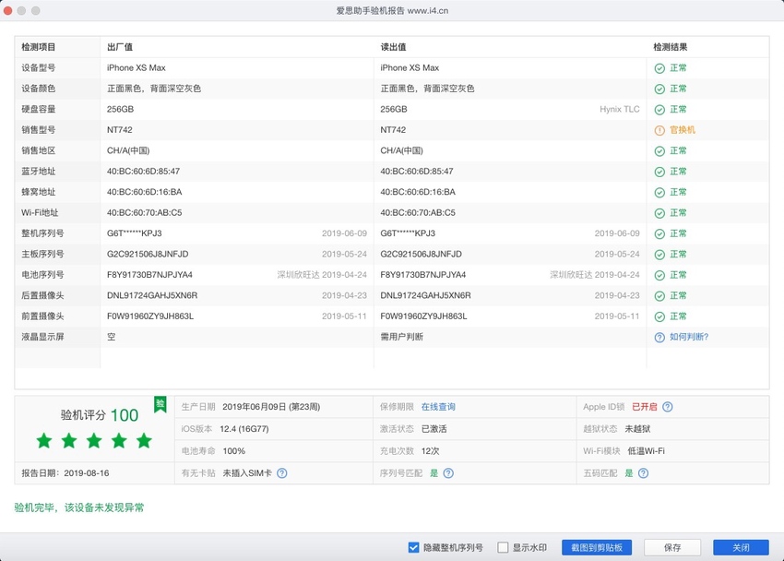The width and height of the screenshot is (784, 561).
Task: Click the green check icon for 整机序列号
Action: pos(659,234)
